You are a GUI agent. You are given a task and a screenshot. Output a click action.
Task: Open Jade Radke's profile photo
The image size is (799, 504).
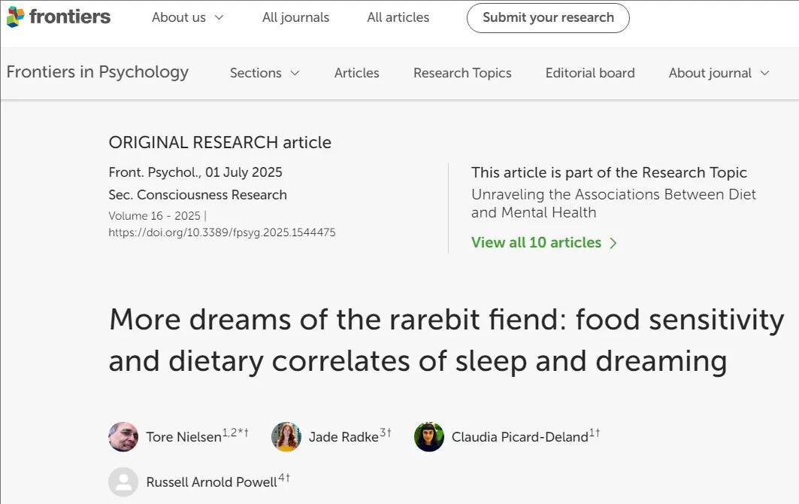[x=286, y=437]
